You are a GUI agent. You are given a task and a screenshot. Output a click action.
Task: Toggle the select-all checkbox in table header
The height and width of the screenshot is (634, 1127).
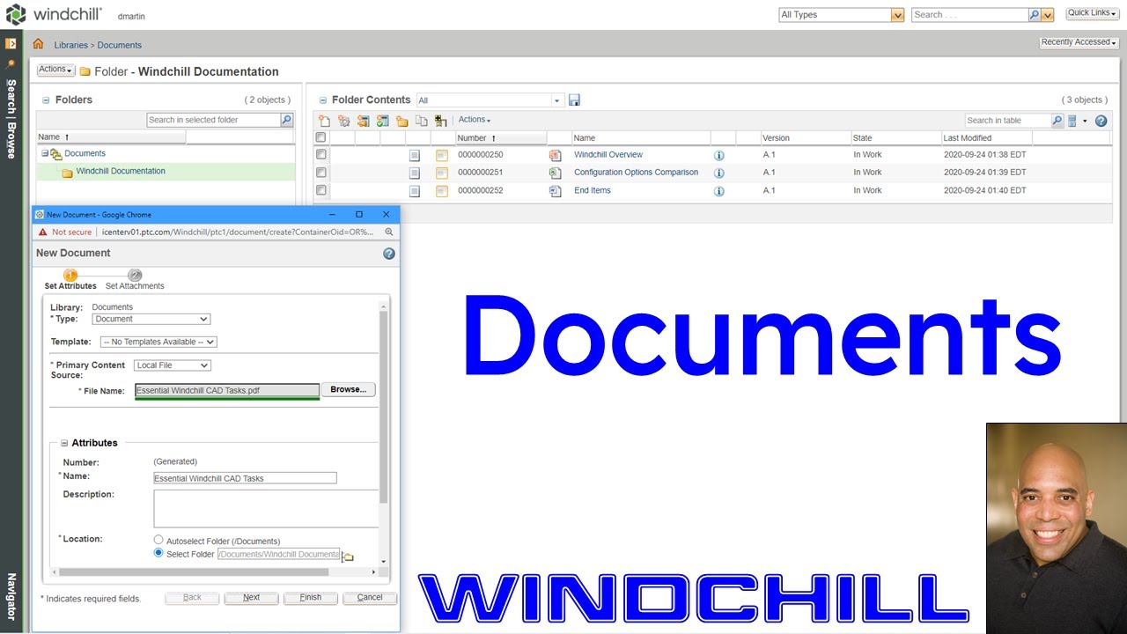click(321, 137)
